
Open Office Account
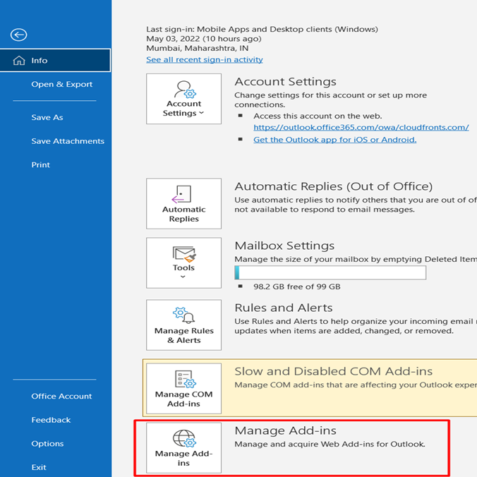[61, 396]
